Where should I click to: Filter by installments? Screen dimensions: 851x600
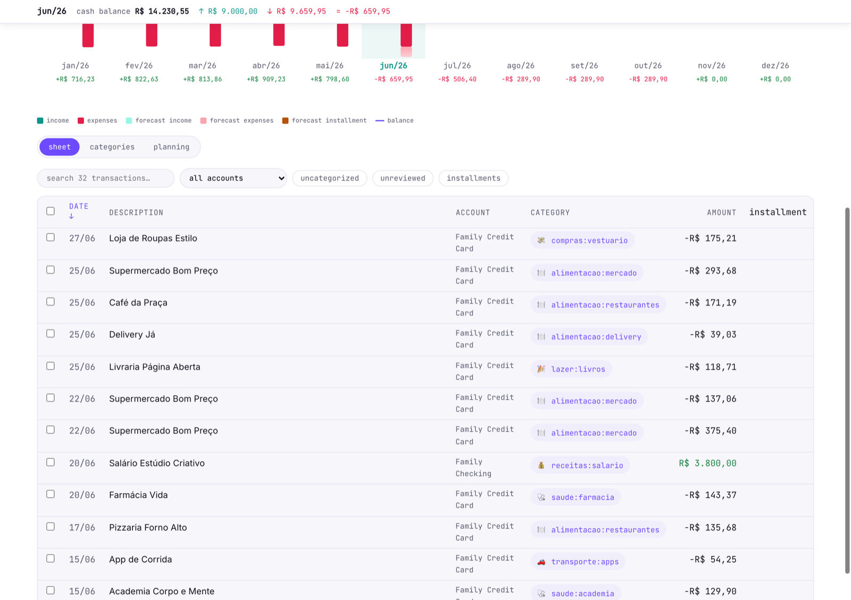pos(473,178)
